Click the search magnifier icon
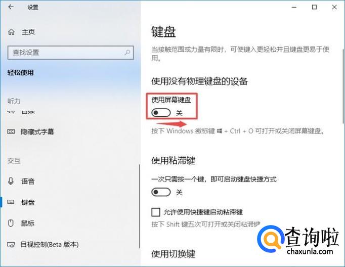The width and height of the screenshot is (345, 267). (127, 53)
